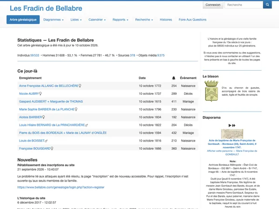Screen dimensions: 279x209
Task: Open Acte de baptême de Marie Françoise link
Action: [232, 144]
